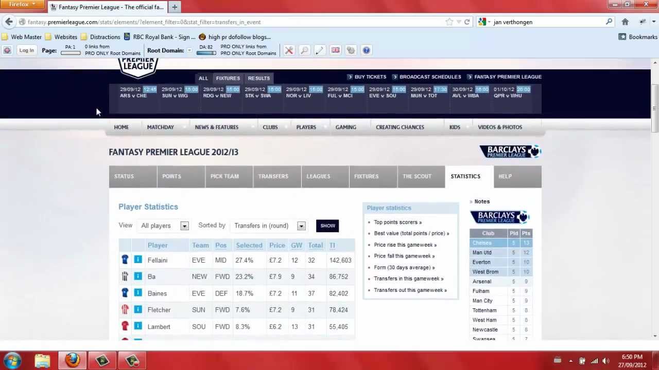Image resolution: width=659 pixels, height=370 pixels.
Task: Click the browser home icon
Action: [x=625, y=22]
